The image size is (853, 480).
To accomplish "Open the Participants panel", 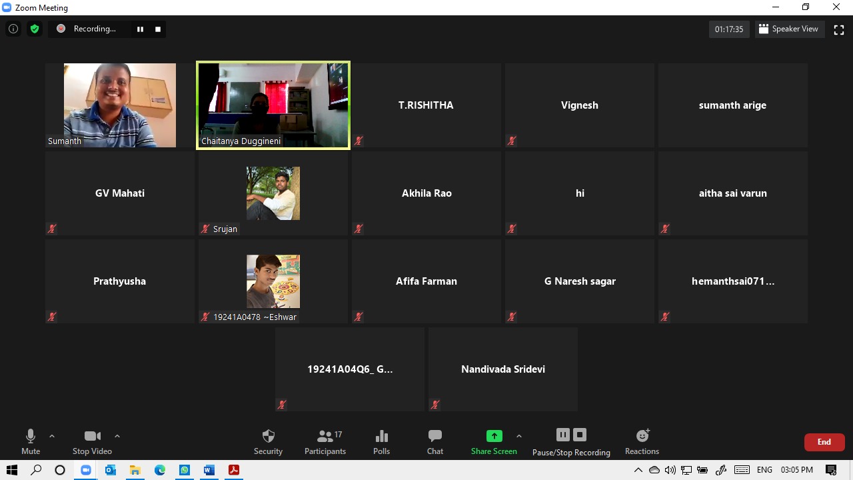I will point(325,441).
